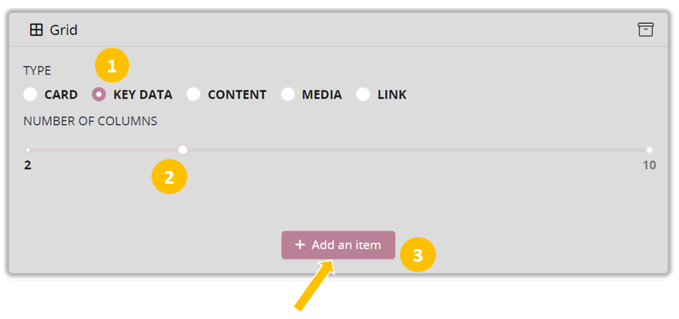Click the plus icon on Add an item
The width and height of the screenshot is (679, 319).
pyautogui.click(x=300, y=245)
